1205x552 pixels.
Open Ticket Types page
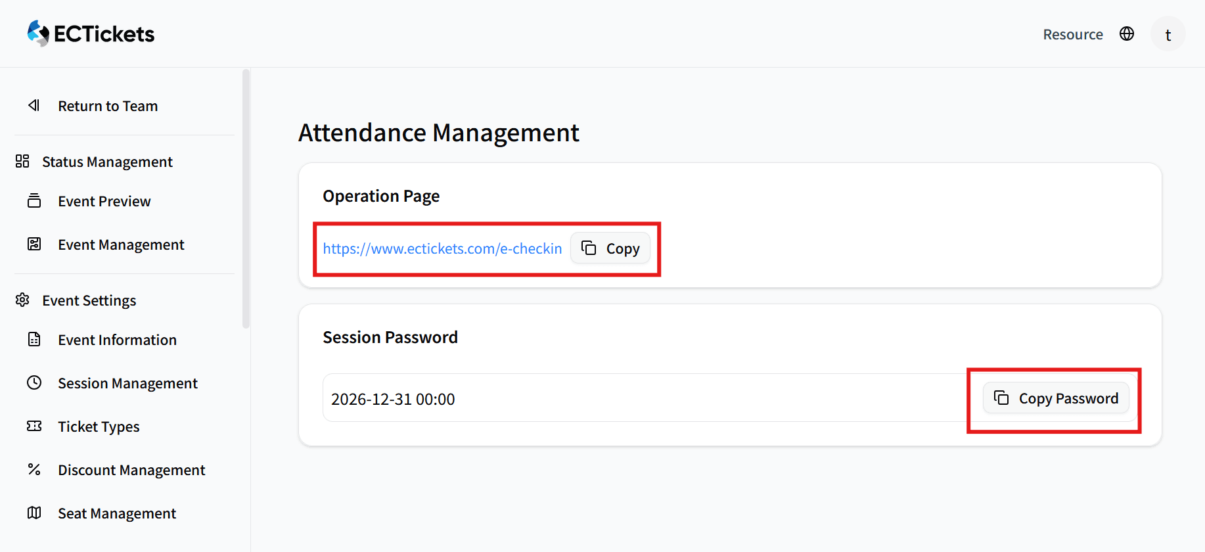pos(99,426)
